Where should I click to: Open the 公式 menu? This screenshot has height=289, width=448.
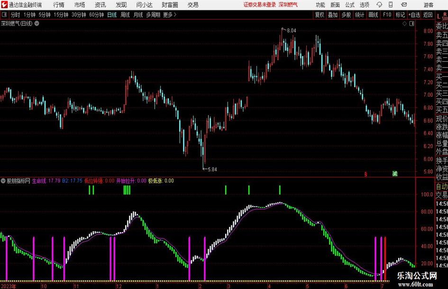(x=350, y=5)
